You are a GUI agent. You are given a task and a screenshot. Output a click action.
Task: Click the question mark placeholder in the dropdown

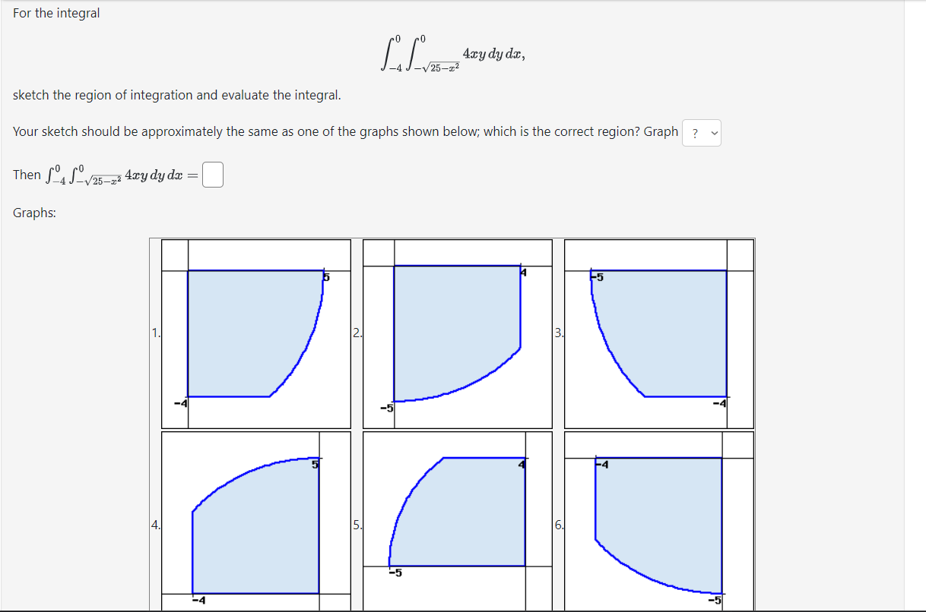694,132
